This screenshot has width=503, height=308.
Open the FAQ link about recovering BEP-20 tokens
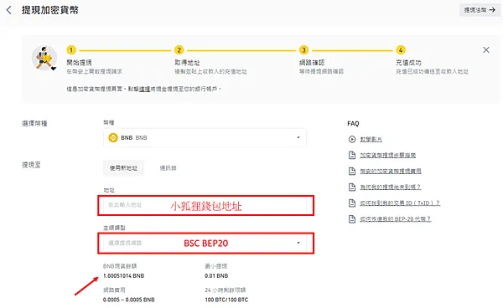[x=395, y=219]
